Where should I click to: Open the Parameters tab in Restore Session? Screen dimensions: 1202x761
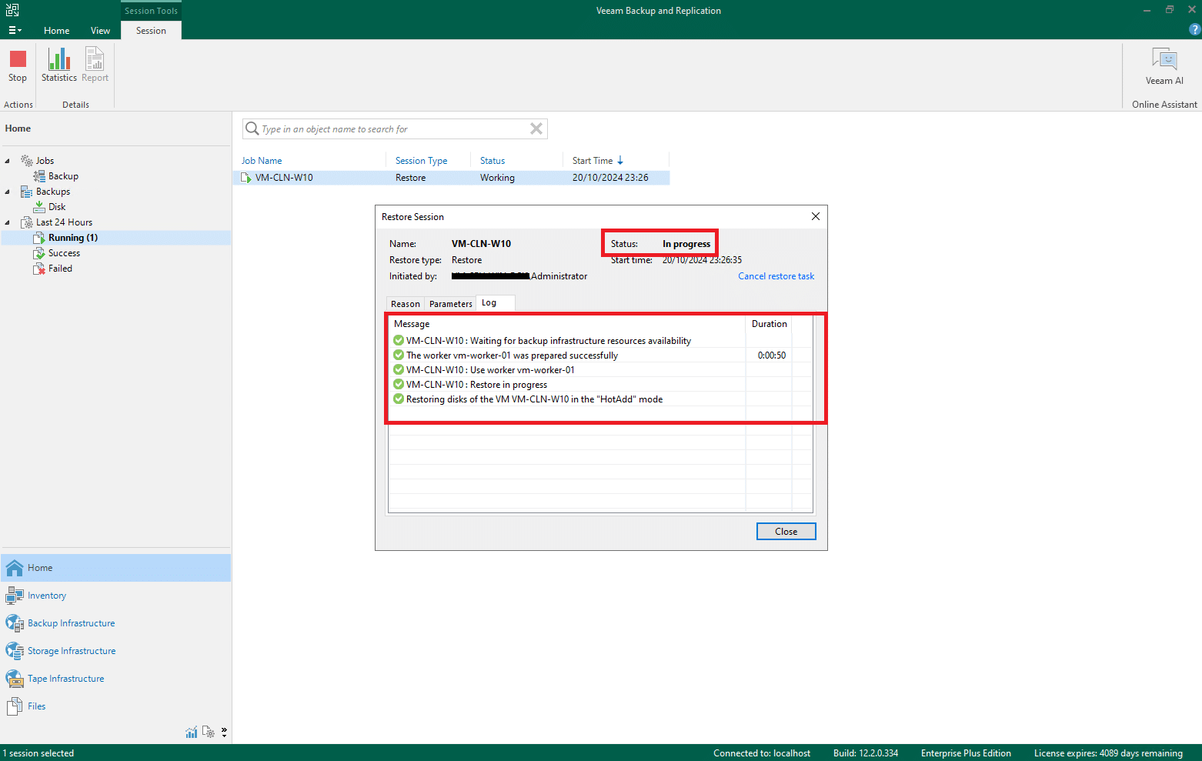pyautogui.click(x=451, y=304)
